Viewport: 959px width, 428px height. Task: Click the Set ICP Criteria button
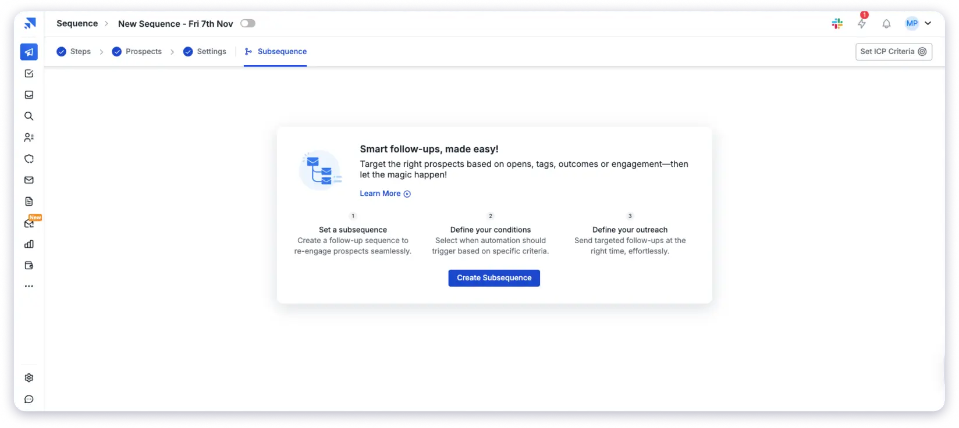894,52
